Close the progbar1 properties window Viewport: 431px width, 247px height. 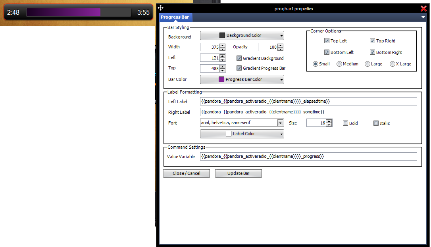tap(423, 8)
